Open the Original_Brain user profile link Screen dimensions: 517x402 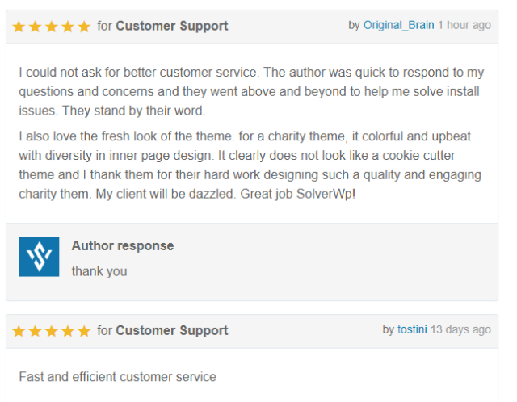(x=398, y=25)
